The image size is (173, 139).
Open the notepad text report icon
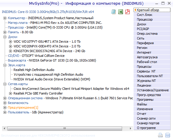click(x=114, y=12)
